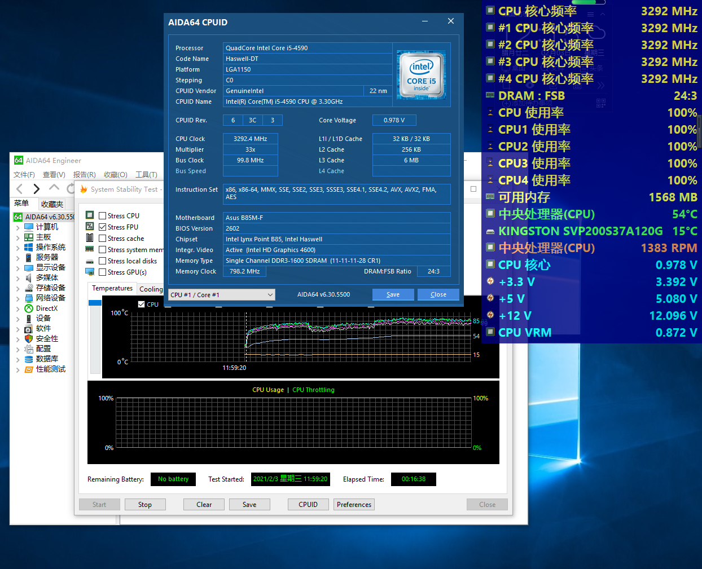
Task: Uncheck the Stress FPU checkbox
Action: pyautogui.click(x=103, y=227)
